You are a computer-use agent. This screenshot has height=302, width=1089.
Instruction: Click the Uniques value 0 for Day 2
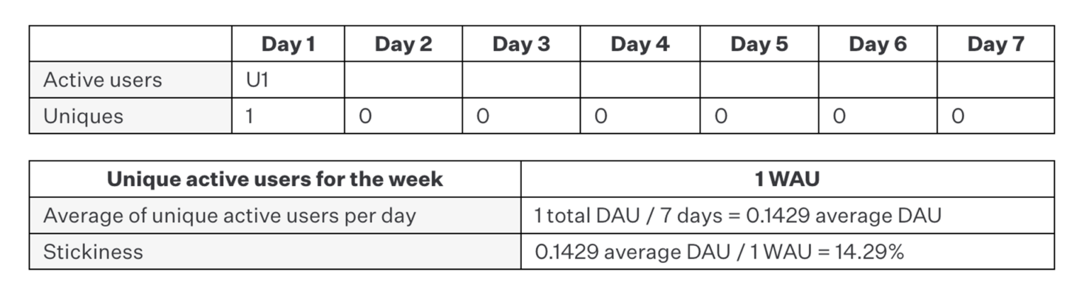pos(364,116)
